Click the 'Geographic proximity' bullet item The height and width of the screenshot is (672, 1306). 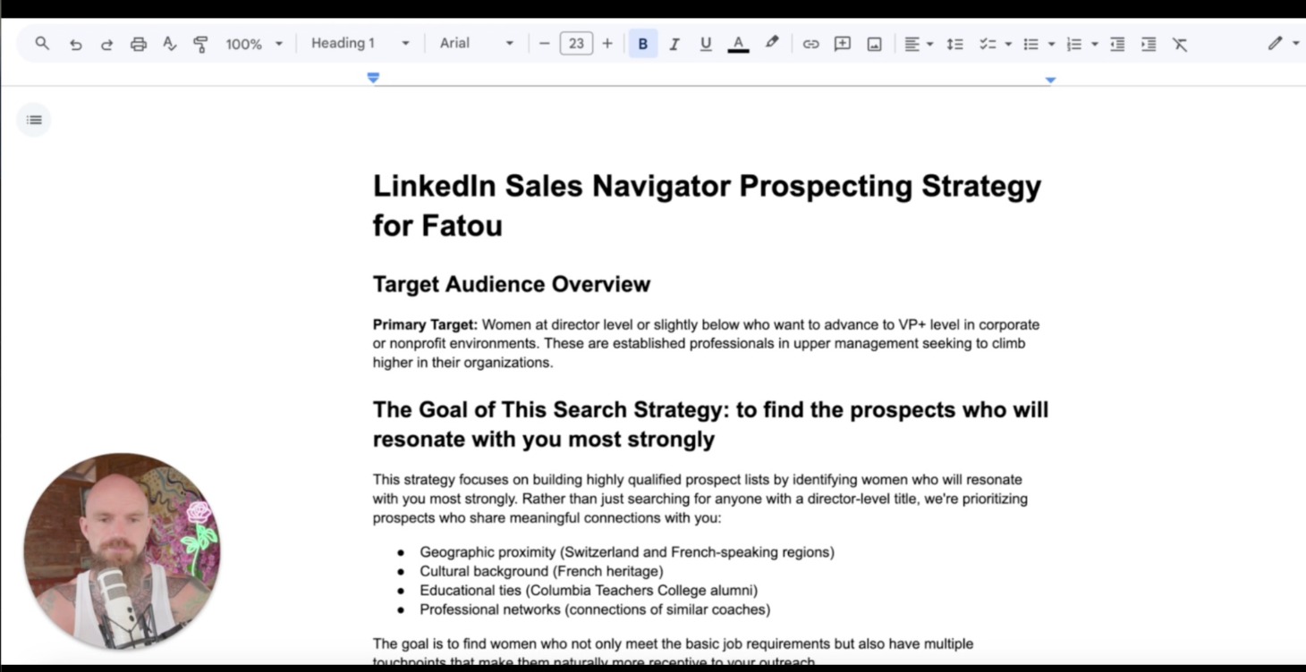[x=627, y=552]
